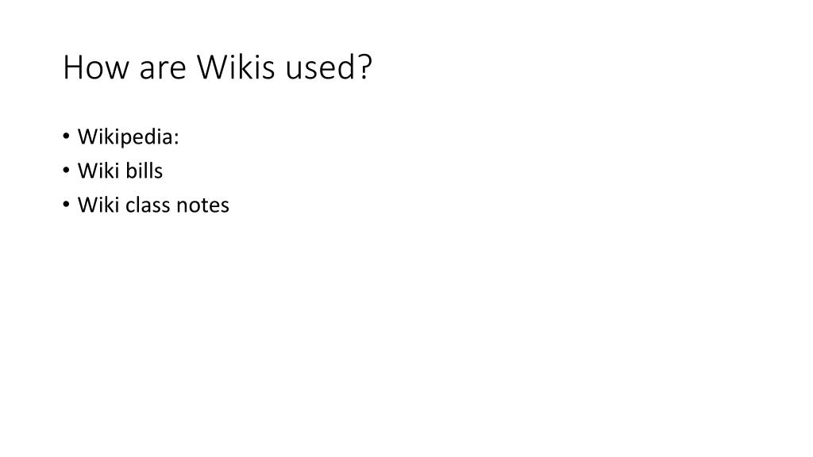Click the question mark ending the title
Viewport: 813px width, 457px height.
365,67
